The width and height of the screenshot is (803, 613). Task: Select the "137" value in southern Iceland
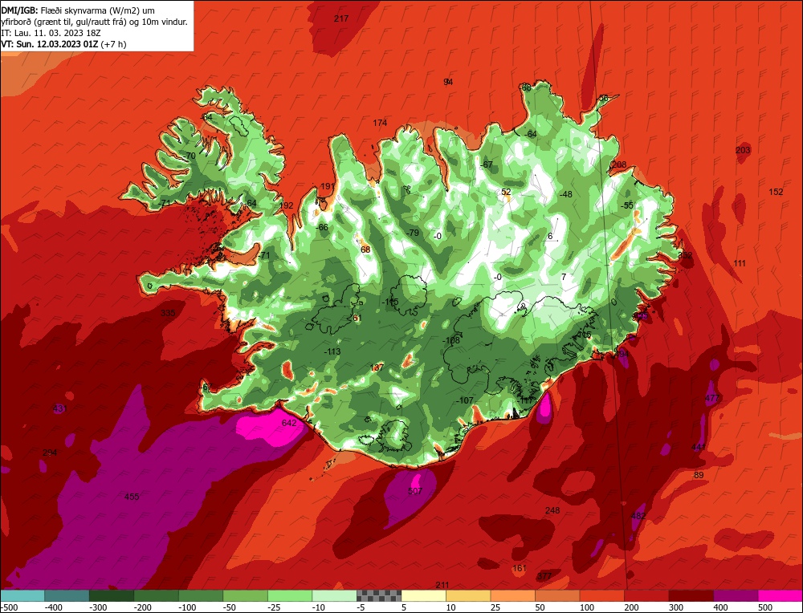point(377,368)
